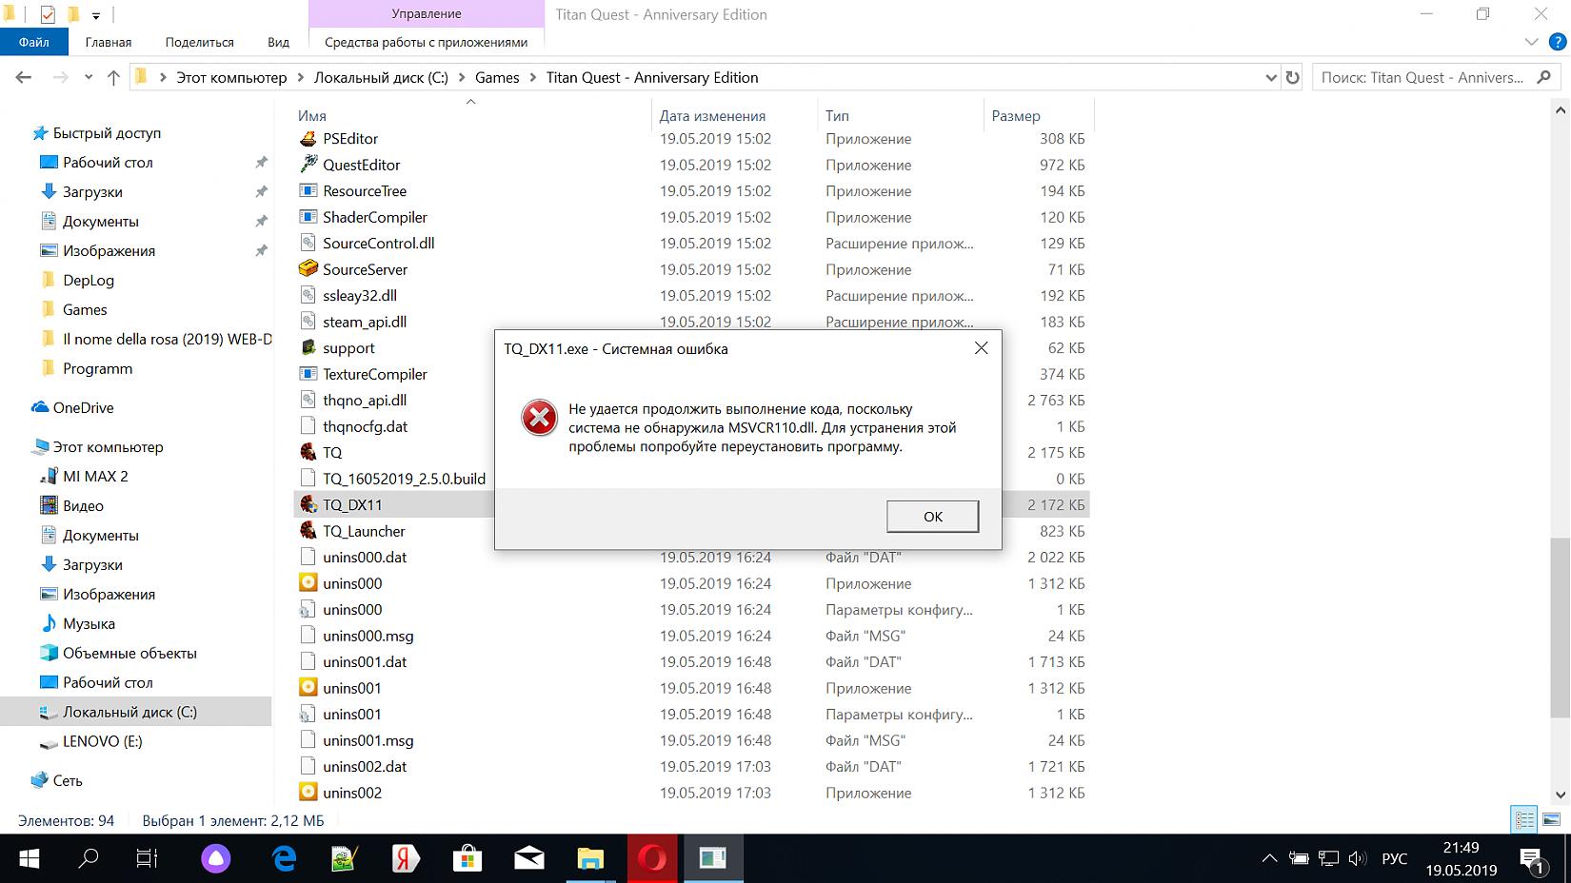Select the ShaderCompiler file icon
The height and width of the screenshot is (883, 1571).
(308, 217)
